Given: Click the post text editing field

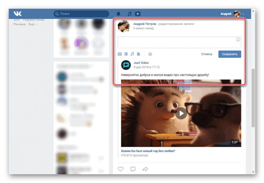Looking at the screenshot, I should [179, 42].
